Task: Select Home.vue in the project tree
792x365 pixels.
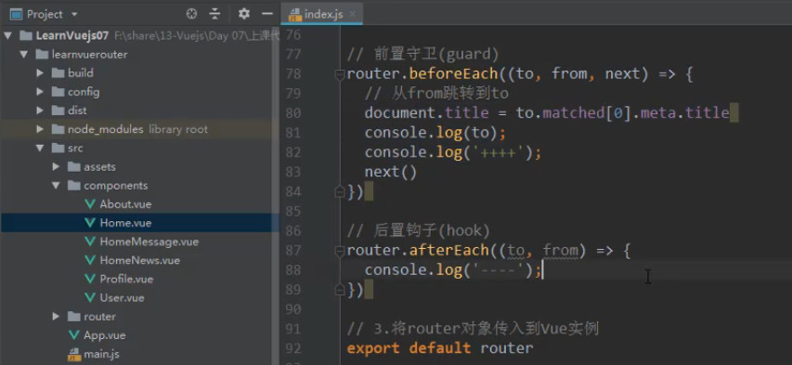Action: (125, 223)
